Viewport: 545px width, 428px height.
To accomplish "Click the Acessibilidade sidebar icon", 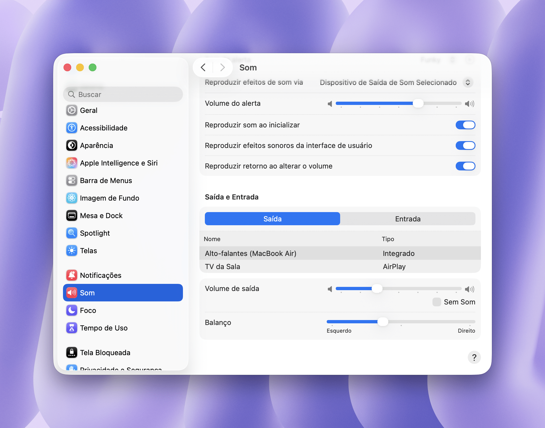I will pos(72,128).
